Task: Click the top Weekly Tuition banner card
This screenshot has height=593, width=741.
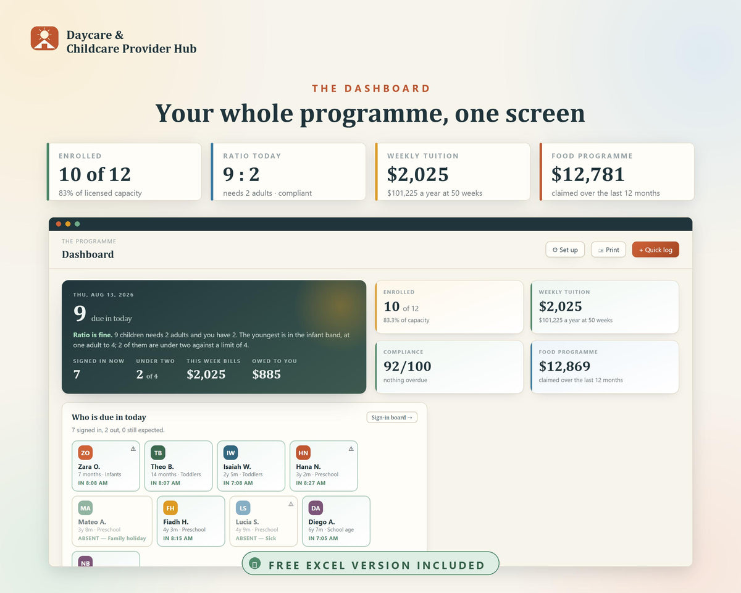Action: click(453, 172)
